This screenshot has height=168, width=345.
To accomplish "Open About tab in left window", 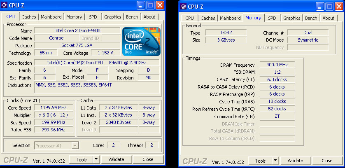I will (149, 17).
